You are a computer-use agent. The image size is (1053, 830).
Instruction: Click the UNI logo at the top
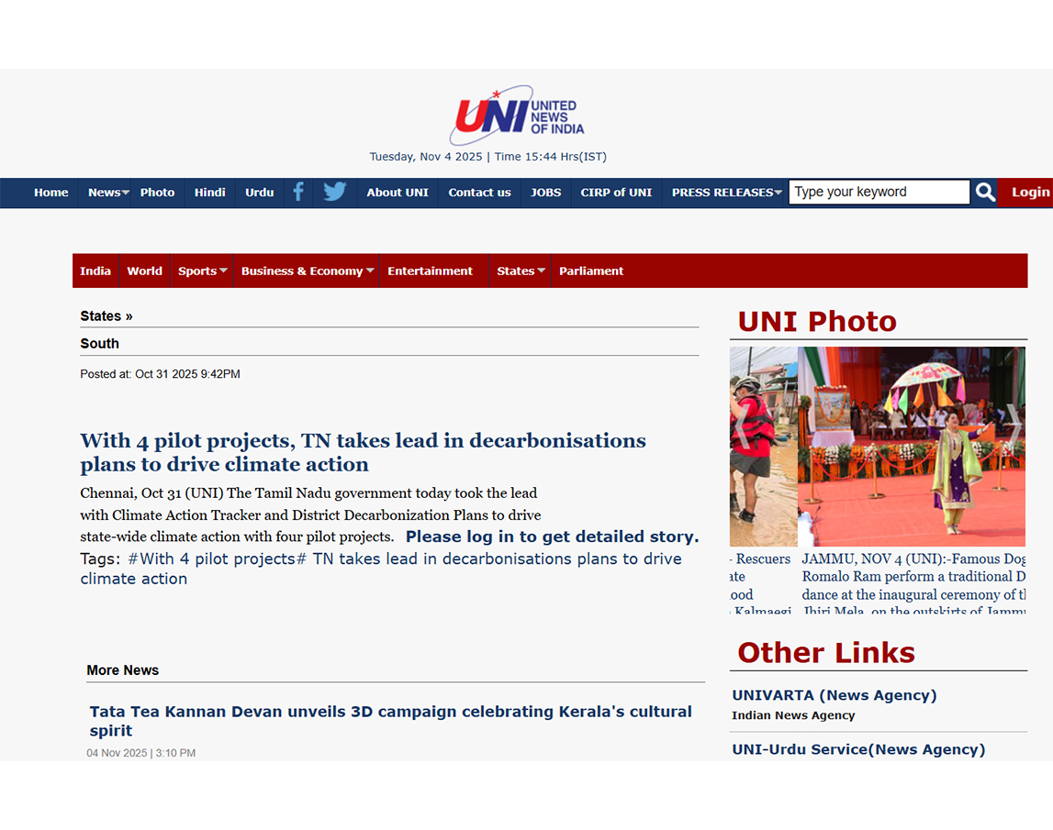(x=517, y=114)
